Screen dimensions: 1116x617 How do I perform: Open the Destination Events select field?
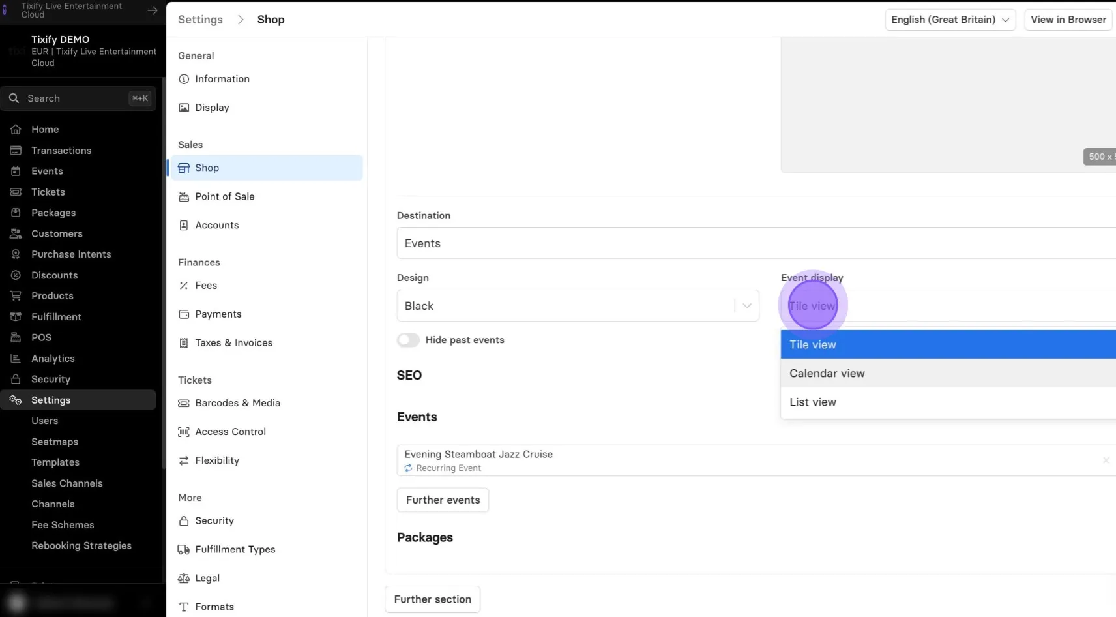coord(756,243)
